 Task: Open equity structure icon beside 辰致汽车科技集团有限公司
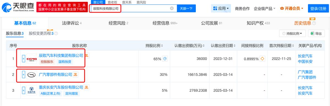pyautogui.click(x=86, y=56)
